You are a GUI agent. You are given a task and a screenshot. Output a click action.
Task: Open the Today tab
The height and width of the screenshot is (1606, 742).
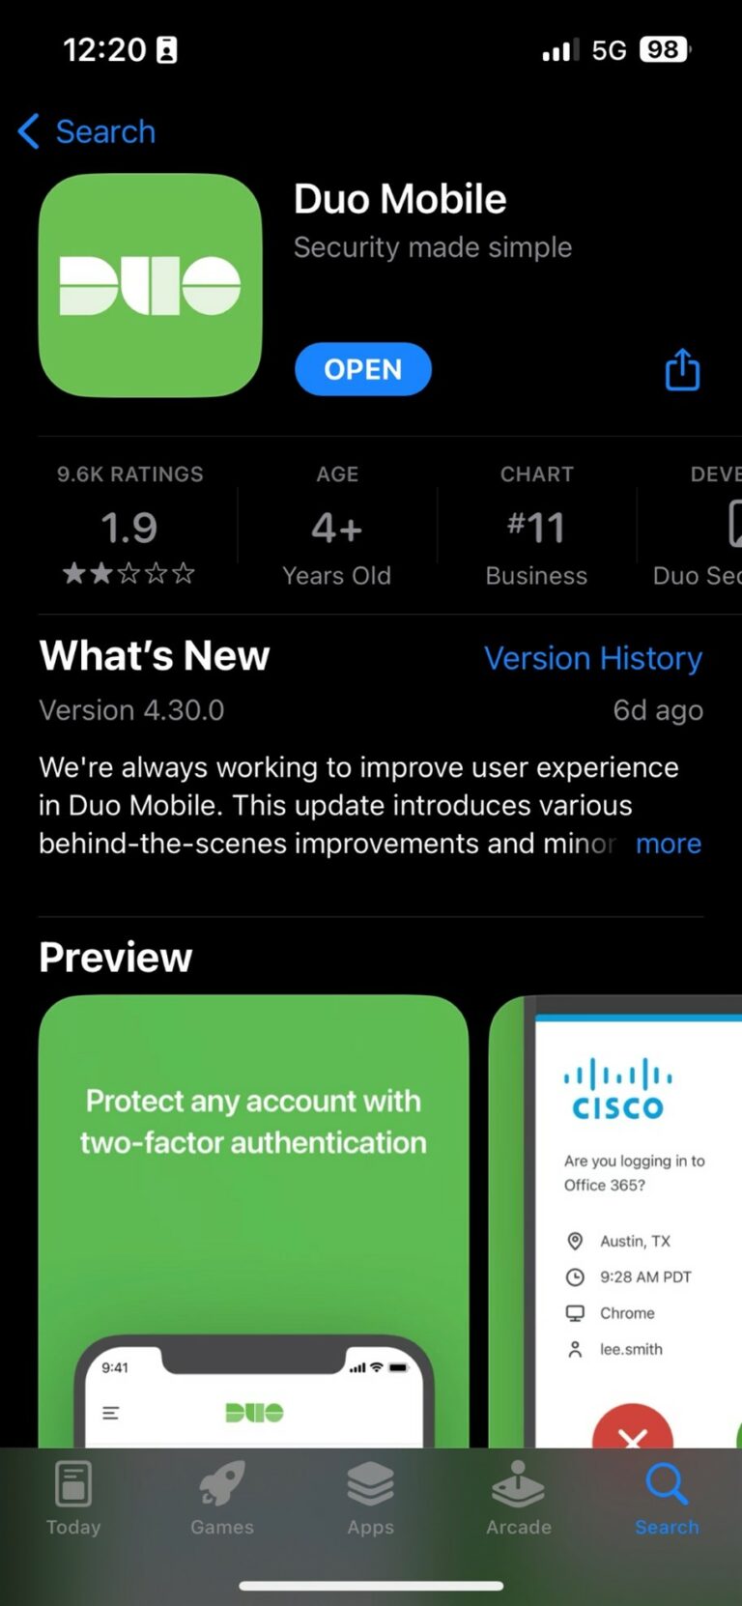[73, 1497]
